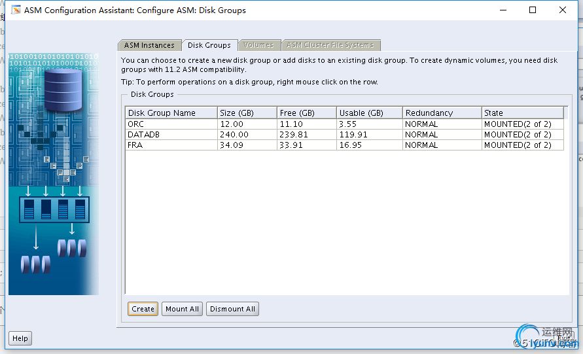Click the Dismount All button
583x354 pixels.
pyautogui.click(x=232, y=309)
